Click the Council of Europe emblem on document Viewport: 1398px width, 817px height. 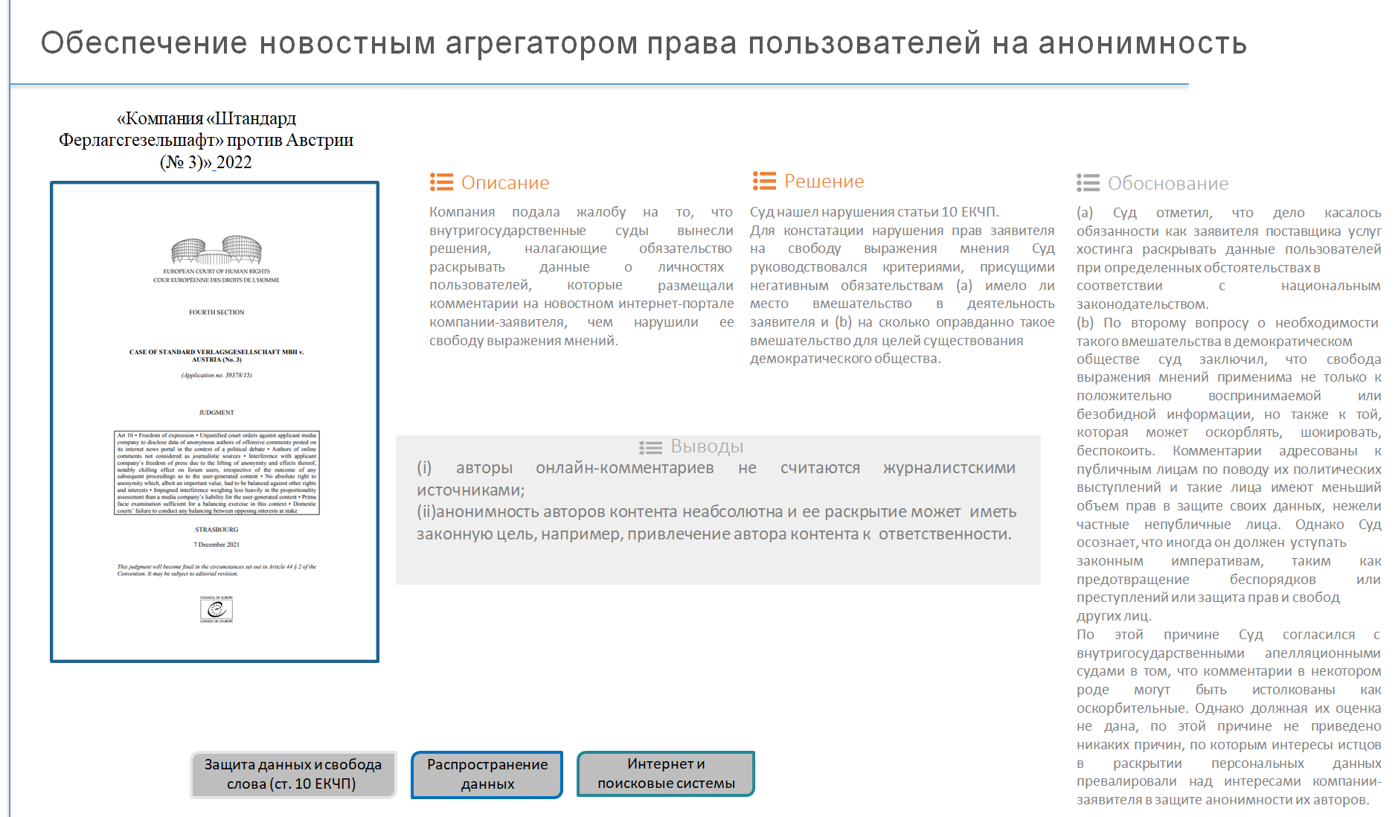click(x=217, y=609)
